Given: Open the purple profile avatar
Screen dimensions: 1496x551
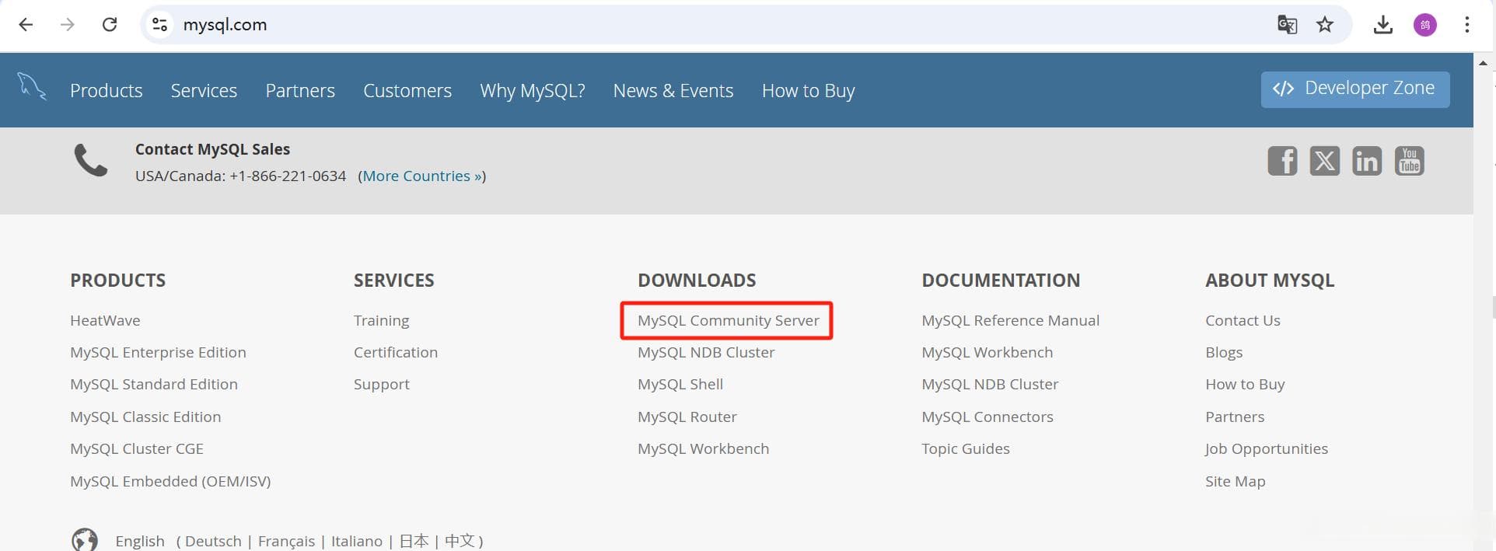Looking at the screenshot, I should [1424, 25].
